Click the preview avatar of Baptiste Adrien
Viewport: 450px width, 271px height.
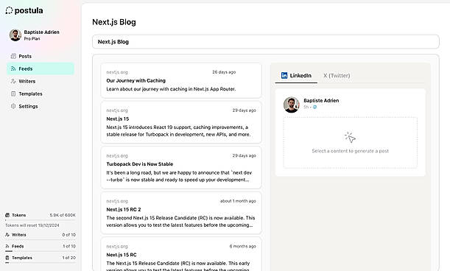(292, 105)
